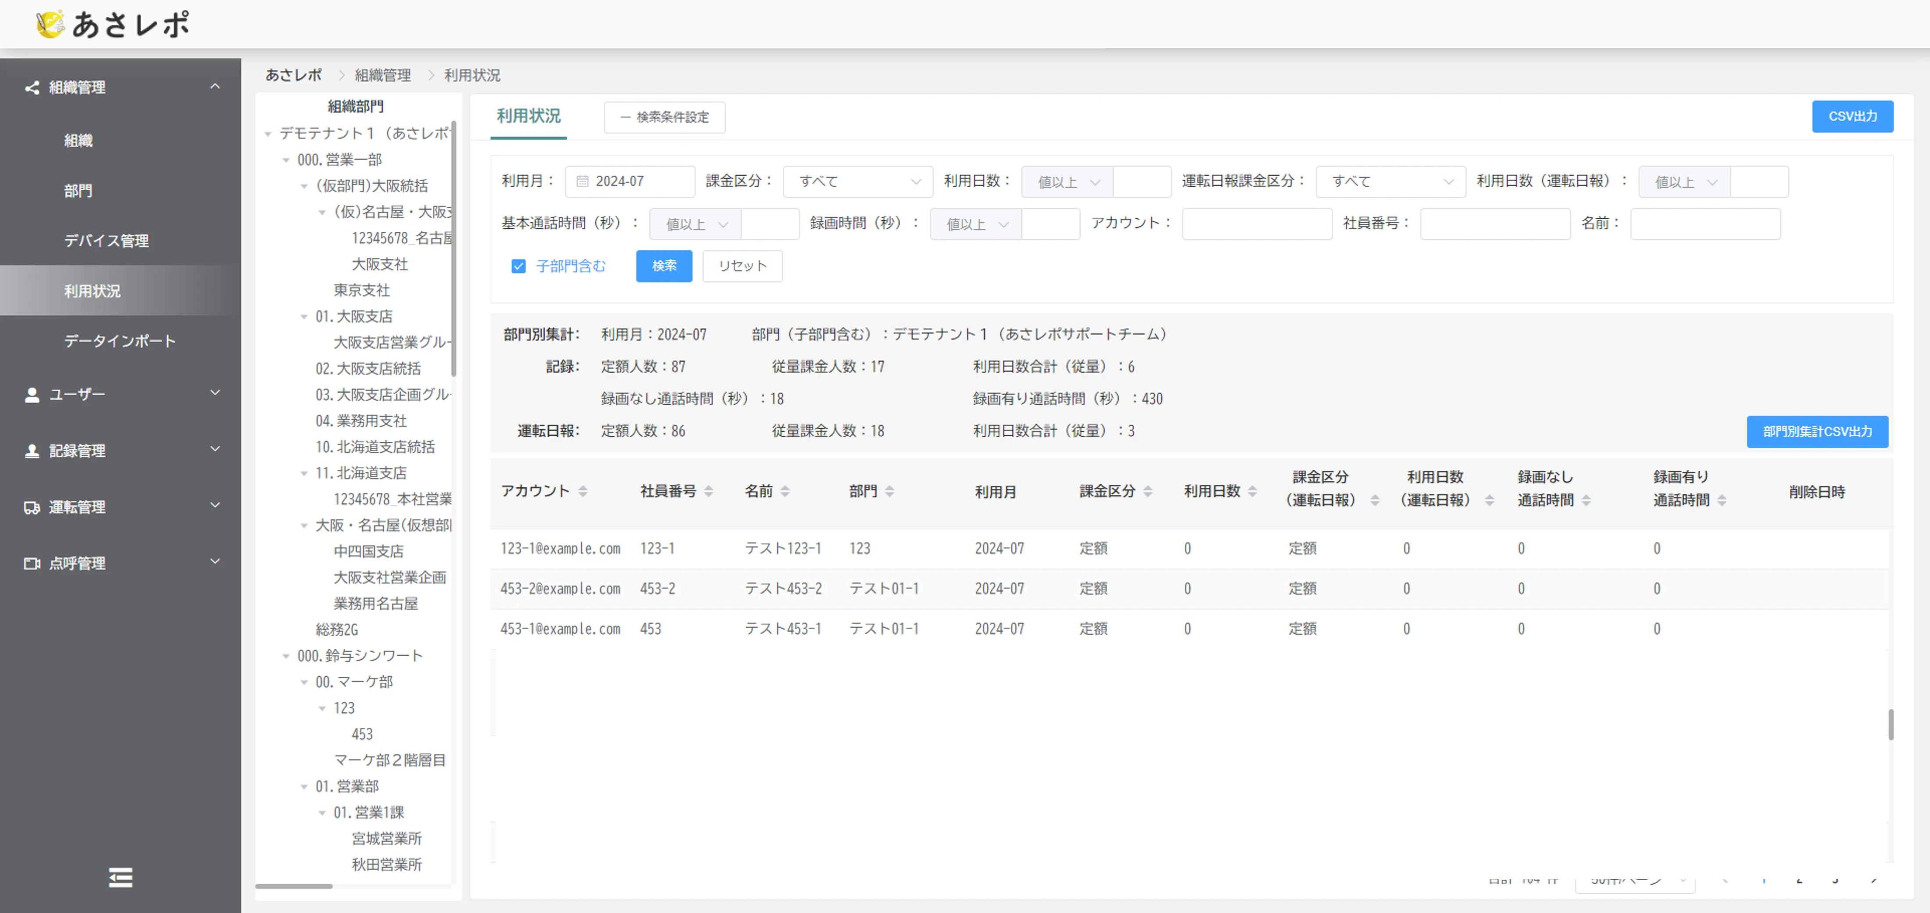
Task: Open デバイス管理 in the sidebar
Action: (107, 241)
